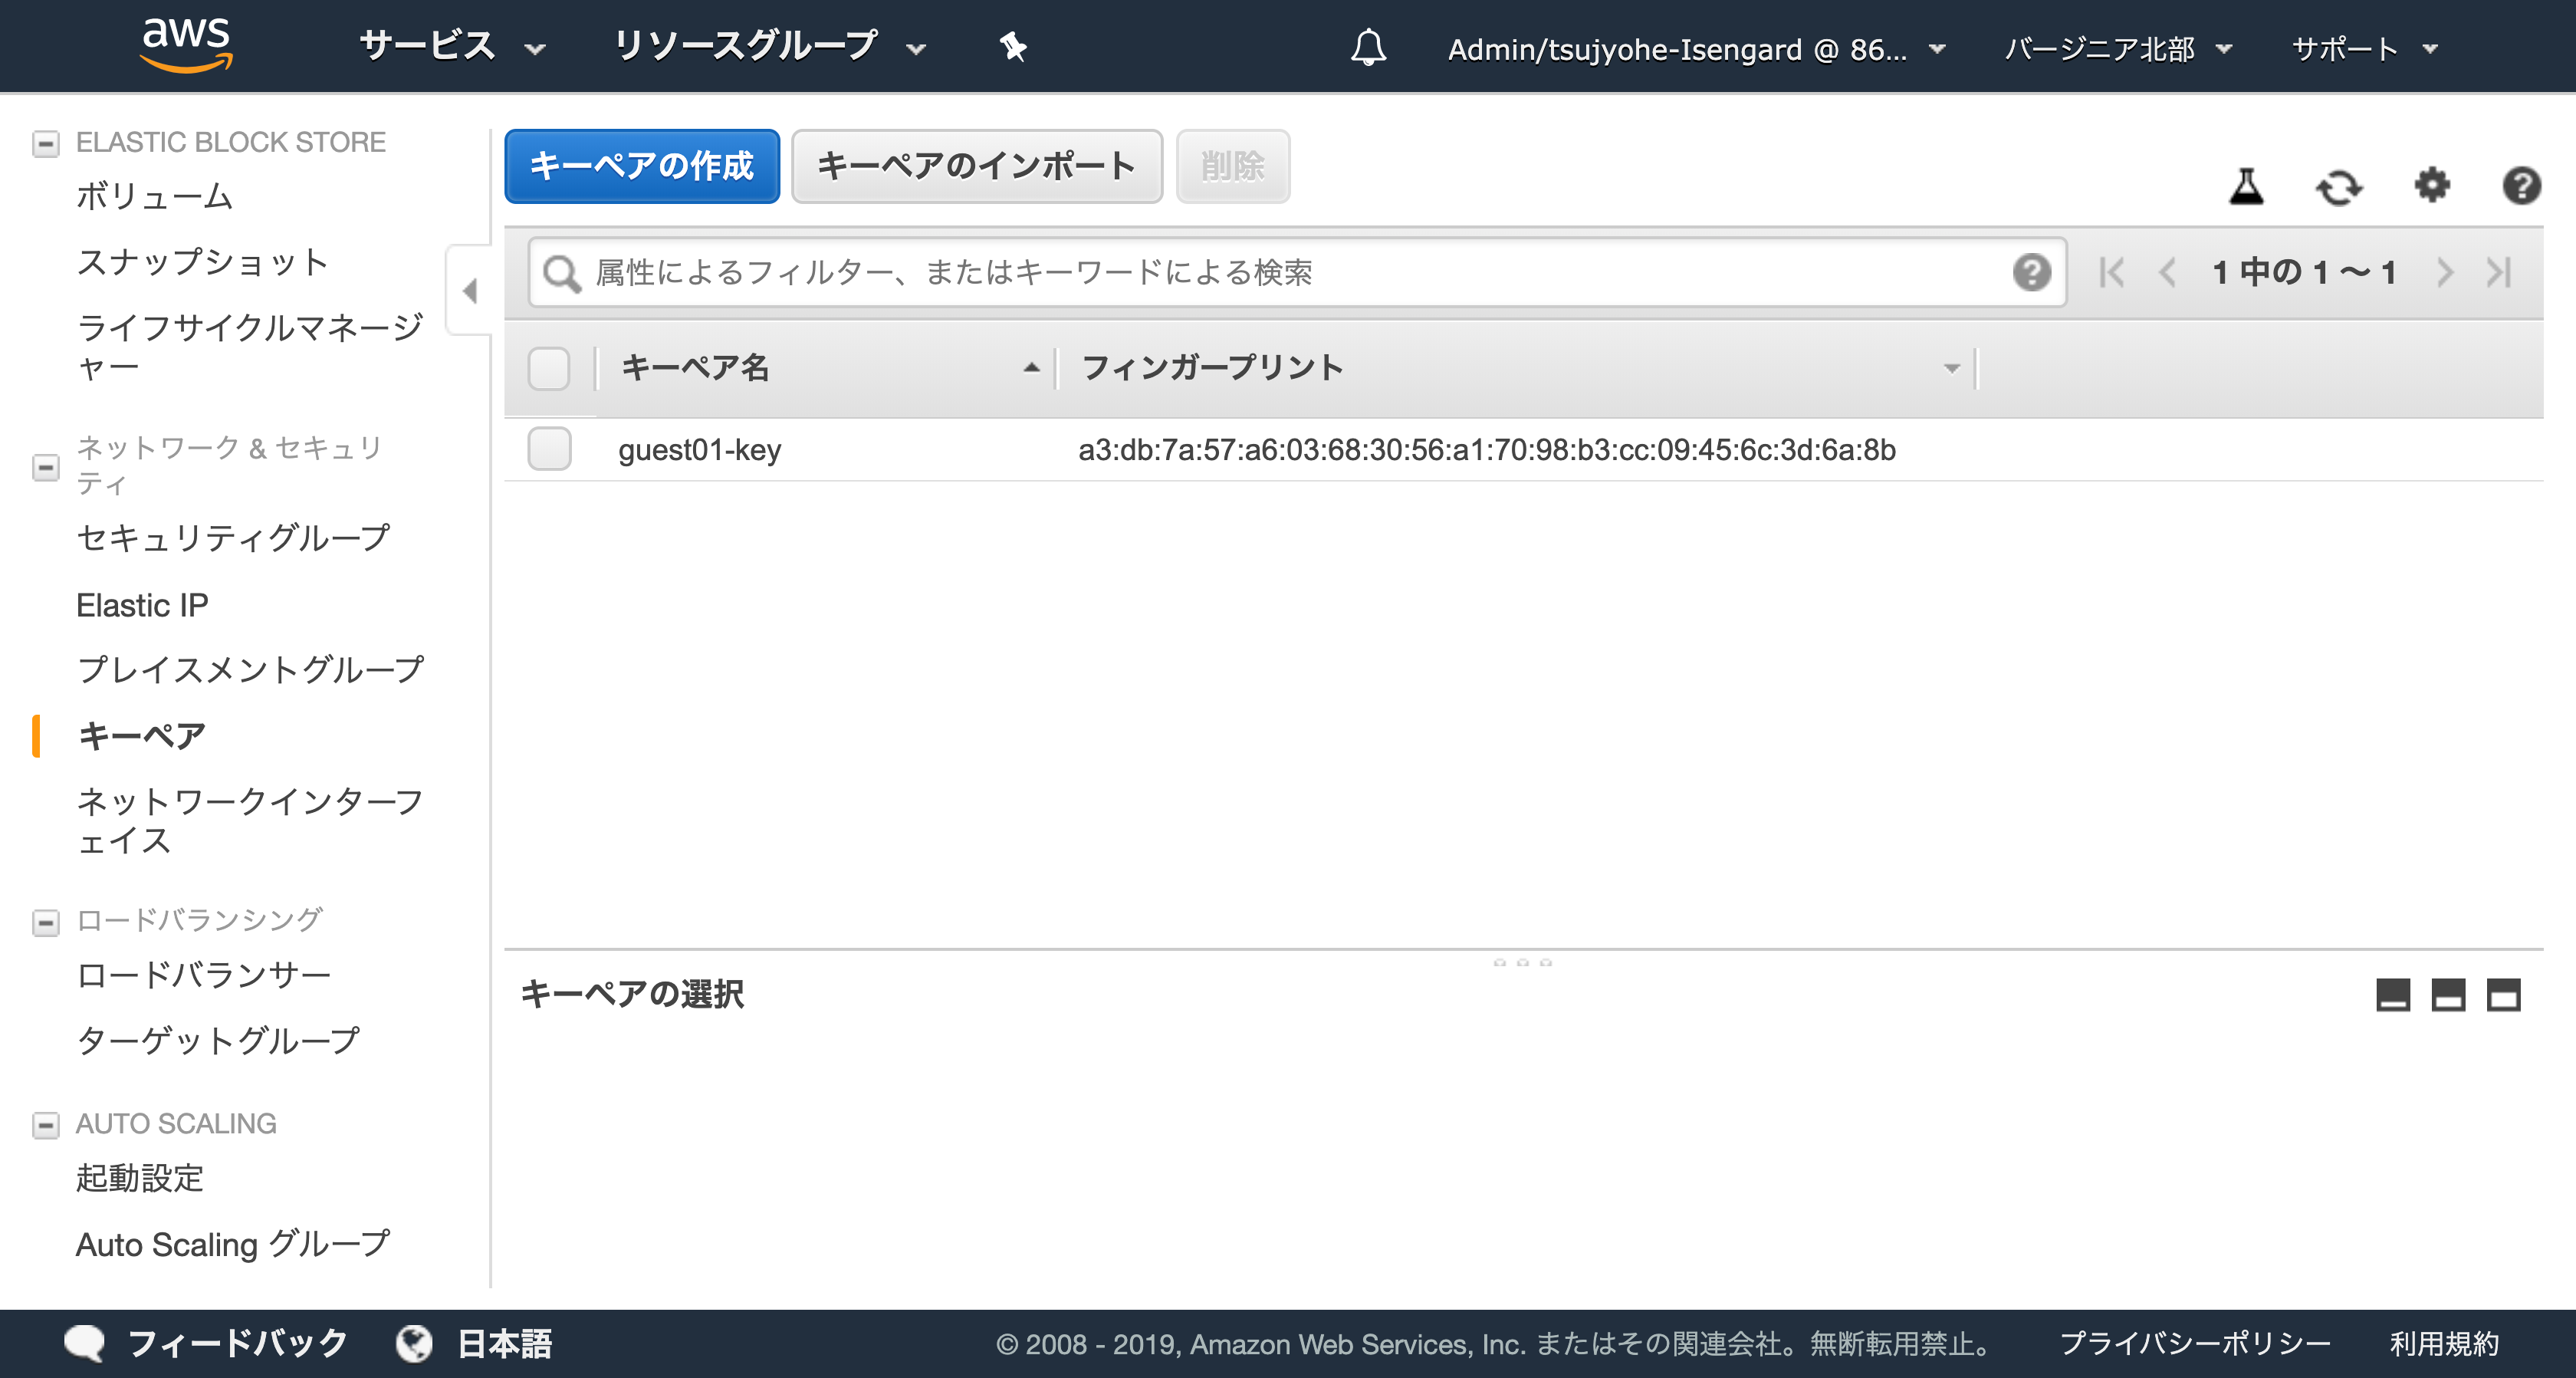The image size is (2576, 1378).
Task: Open Elastic IP in sidebar
Action: tap(142, 605)
